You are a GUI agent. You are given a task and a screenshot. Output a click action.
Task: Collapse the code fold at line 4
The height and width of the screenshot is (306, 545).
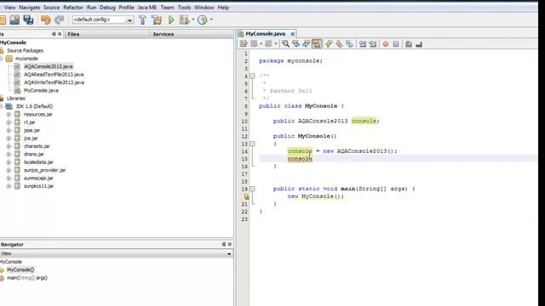click(252, 76)
